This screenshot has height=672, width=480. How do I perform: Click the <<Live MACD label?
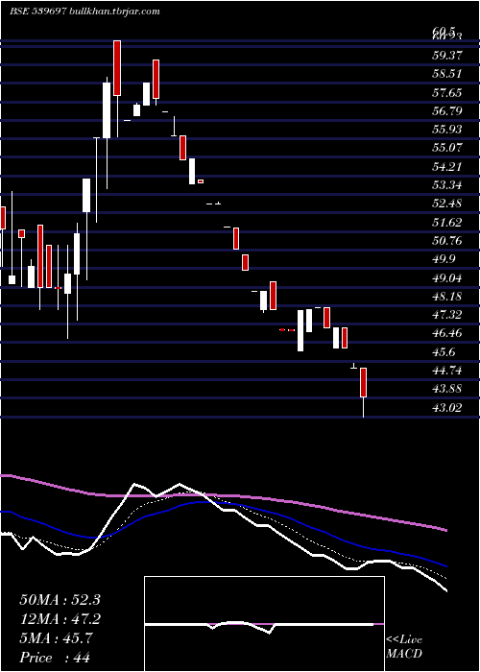point(404,647)
